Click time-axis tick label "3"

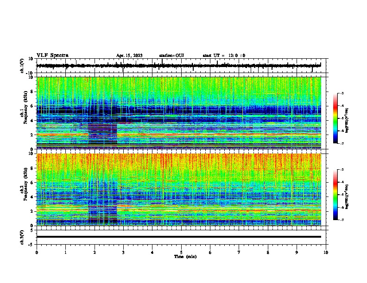[123, 252]
